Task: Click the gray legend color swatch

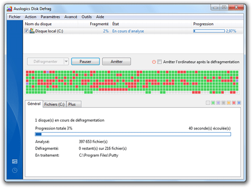Action: pyautogui.click(x=223, y=103)
